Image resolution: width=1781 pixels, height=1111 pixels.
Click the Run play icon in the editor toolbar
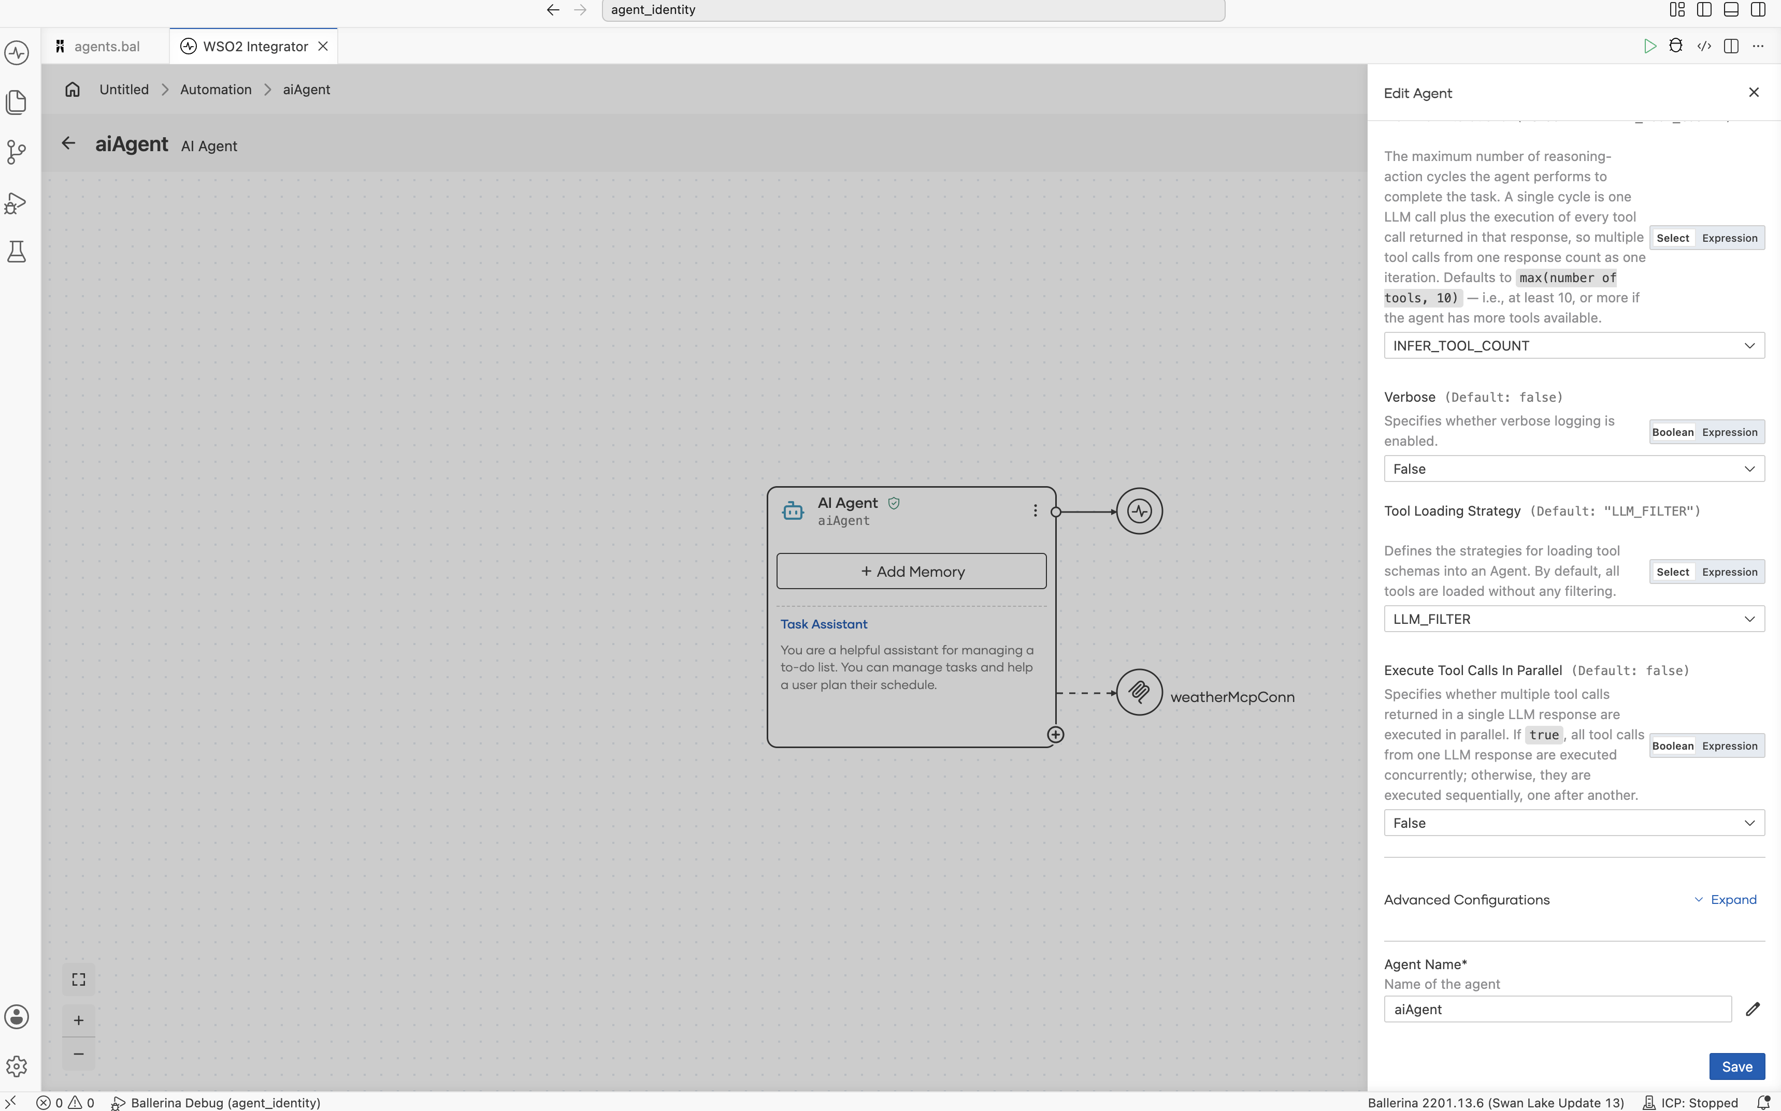(1649, 46)
